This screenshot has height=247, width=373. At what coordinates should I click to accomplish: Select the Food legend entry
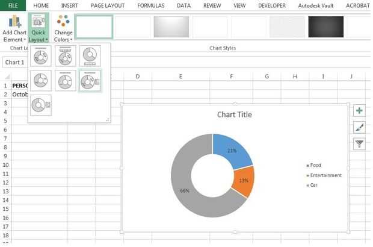(x=313, y=165)
